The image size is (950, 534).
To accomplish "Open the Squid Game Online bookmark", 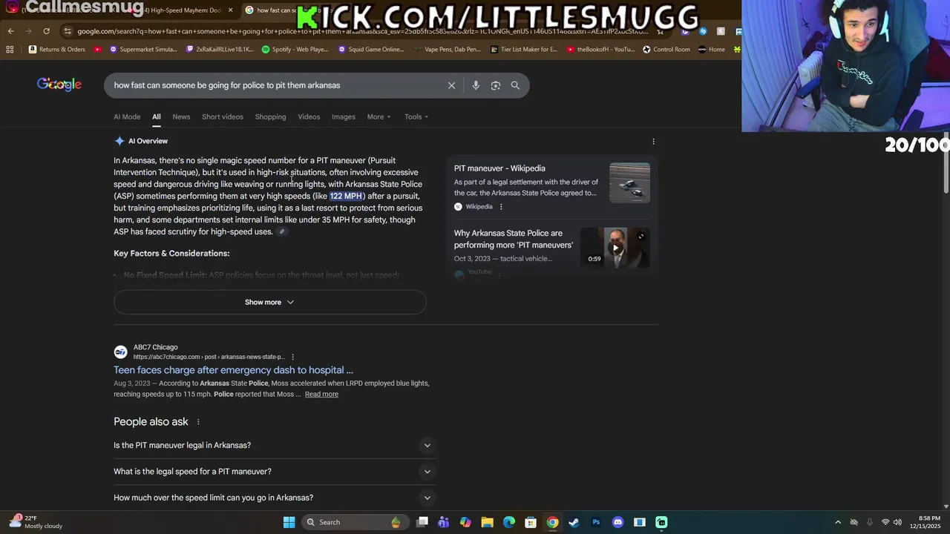I will [x=370, y=50].
